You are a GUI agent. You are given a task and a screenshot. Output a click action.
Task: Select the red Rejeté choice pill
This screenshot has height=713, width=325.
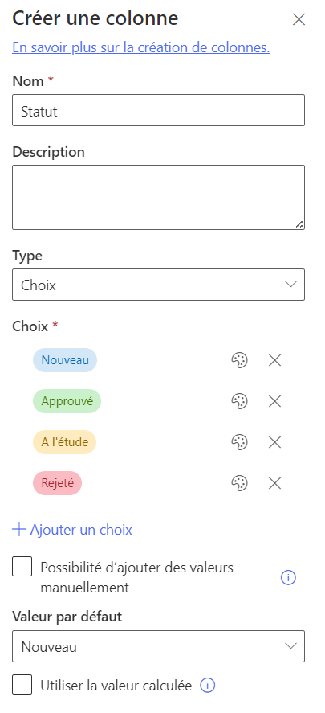pyautogui.click(x=57, y=483)
